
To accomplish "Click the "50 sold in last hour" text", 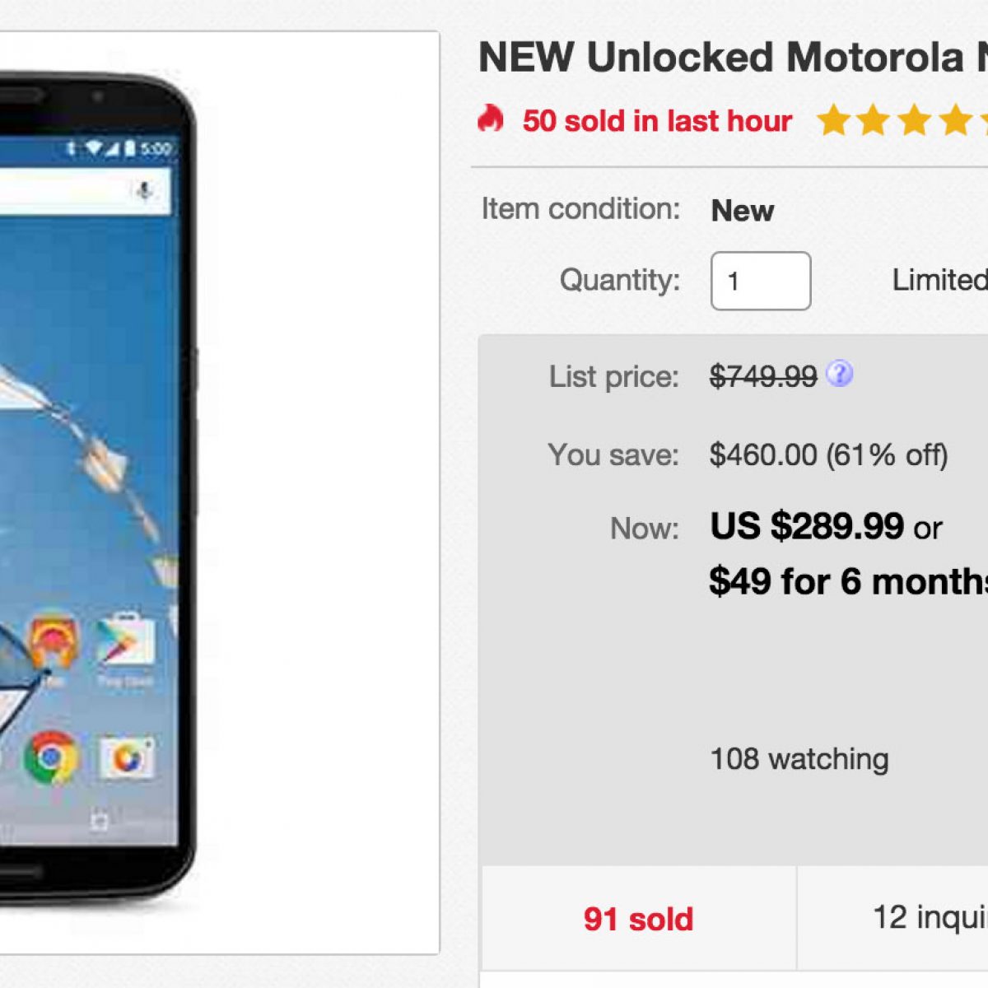I will click(657, 121).
